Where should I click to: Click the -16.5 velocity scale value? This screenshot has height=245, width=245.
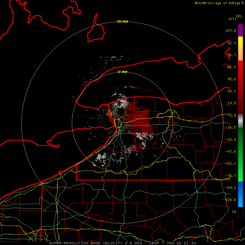[x=231, y=127]
